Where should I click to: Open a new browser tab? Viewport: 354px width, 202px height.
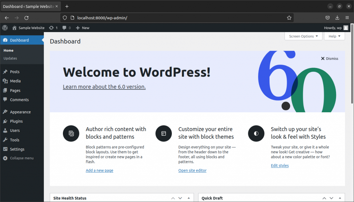[67, 7]
